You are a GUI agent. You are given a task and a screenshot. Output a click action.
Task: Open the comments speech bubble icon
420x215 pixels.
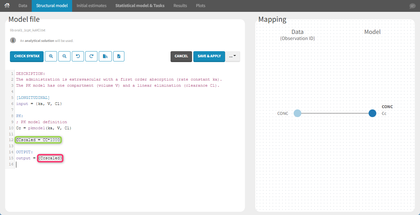(412, 6)
